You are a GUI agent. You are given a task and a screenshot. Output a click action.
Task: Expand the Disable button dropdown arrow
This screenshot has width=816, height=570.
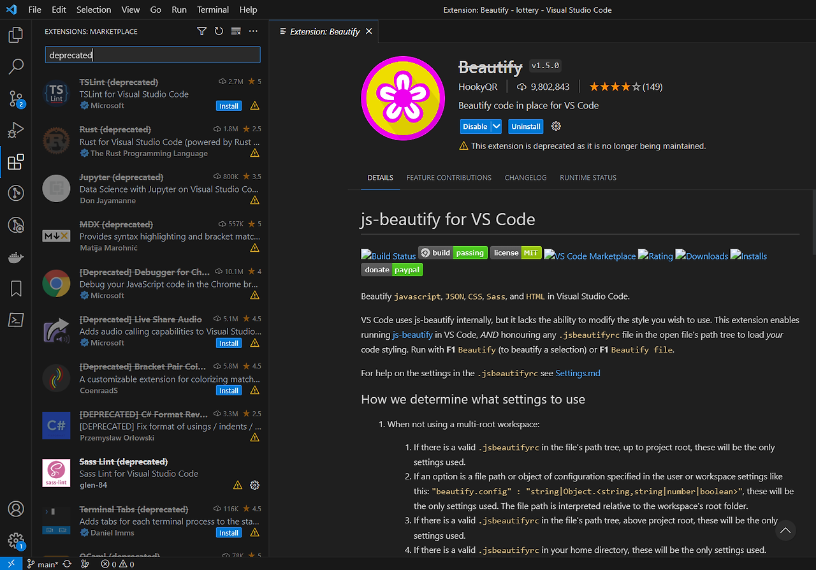point(496,126)
